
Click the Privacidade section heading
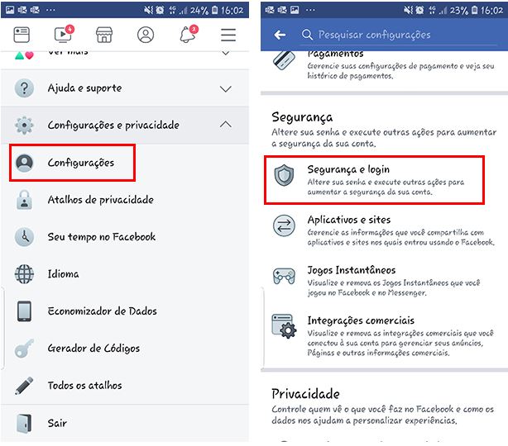click(x=305, y=394)
